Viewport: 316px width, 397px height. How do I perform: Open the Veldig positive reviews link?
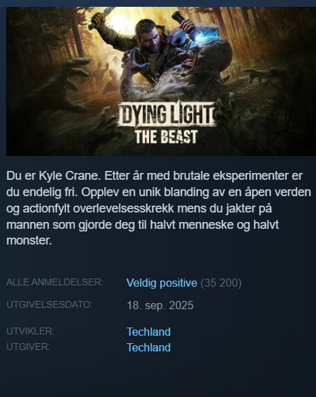pos(162,283)
